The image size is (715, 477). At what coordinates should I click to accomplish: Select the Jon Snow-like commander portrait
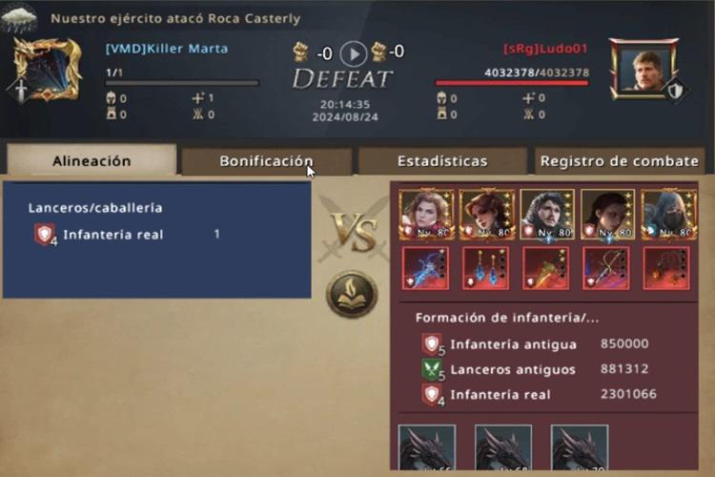click(547, 215)
